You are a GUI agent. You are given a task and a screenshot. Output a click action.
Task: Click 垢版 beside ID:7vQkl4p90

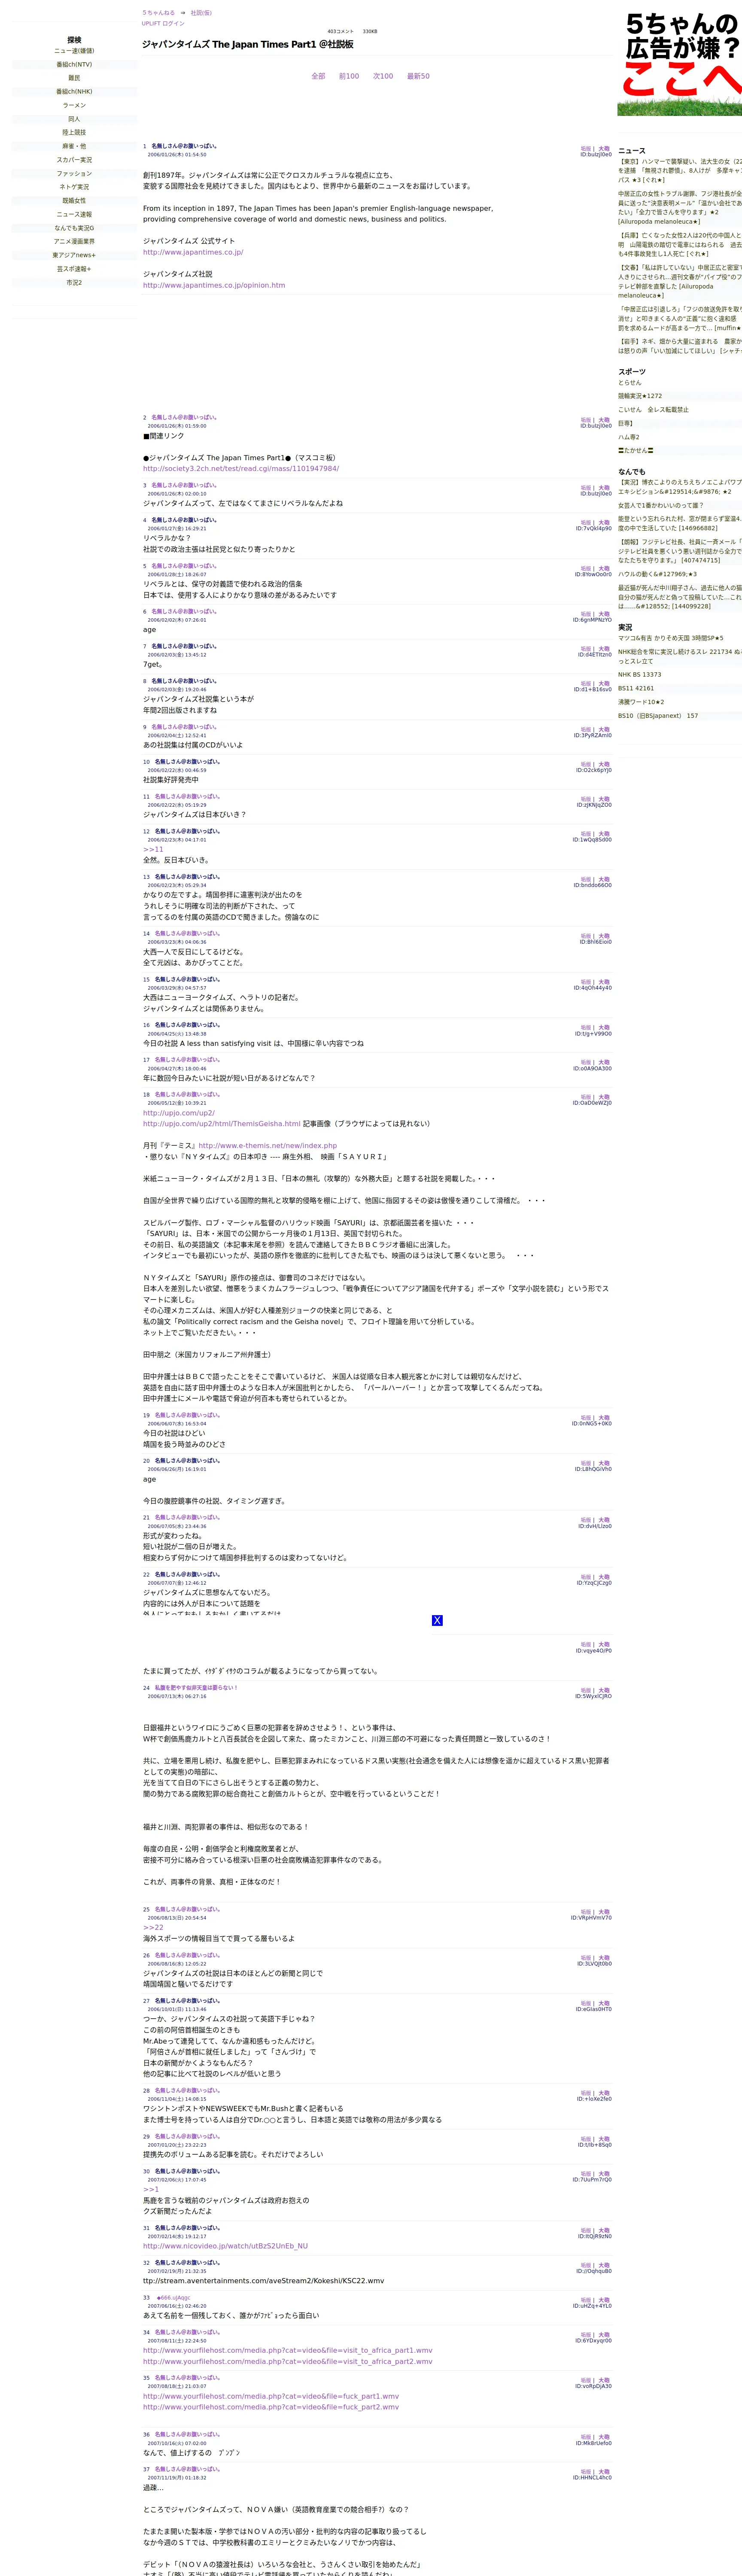(586, 522)
